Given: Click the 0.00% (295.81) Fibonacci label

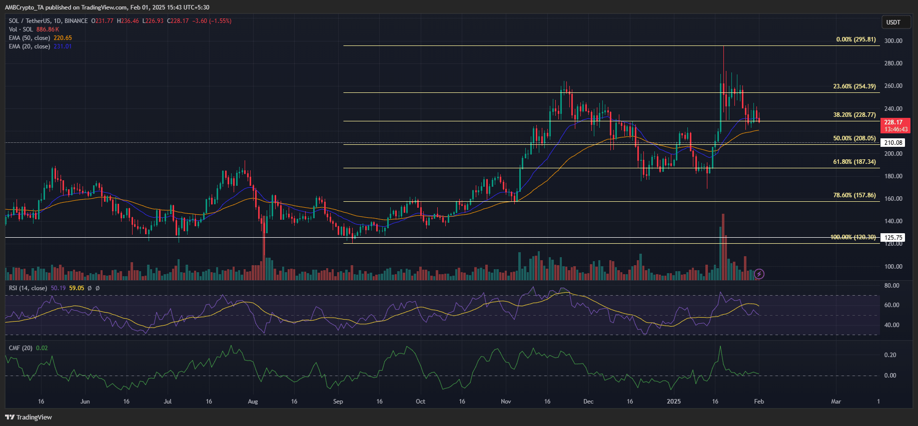Looking at the screenshot, I should [x=856, y=39].
